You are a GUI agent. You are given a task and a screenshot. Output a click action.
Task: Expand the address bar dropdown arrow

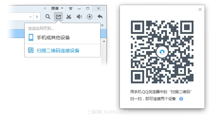tap(30, 17)
